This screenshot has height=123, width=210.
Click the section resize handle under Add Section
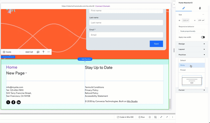coord(85,62)
